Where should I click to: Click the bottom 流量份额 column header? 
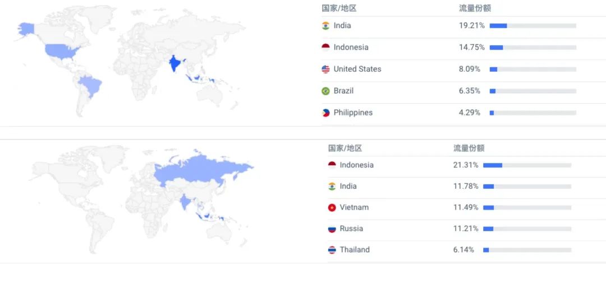coord(469,148)
